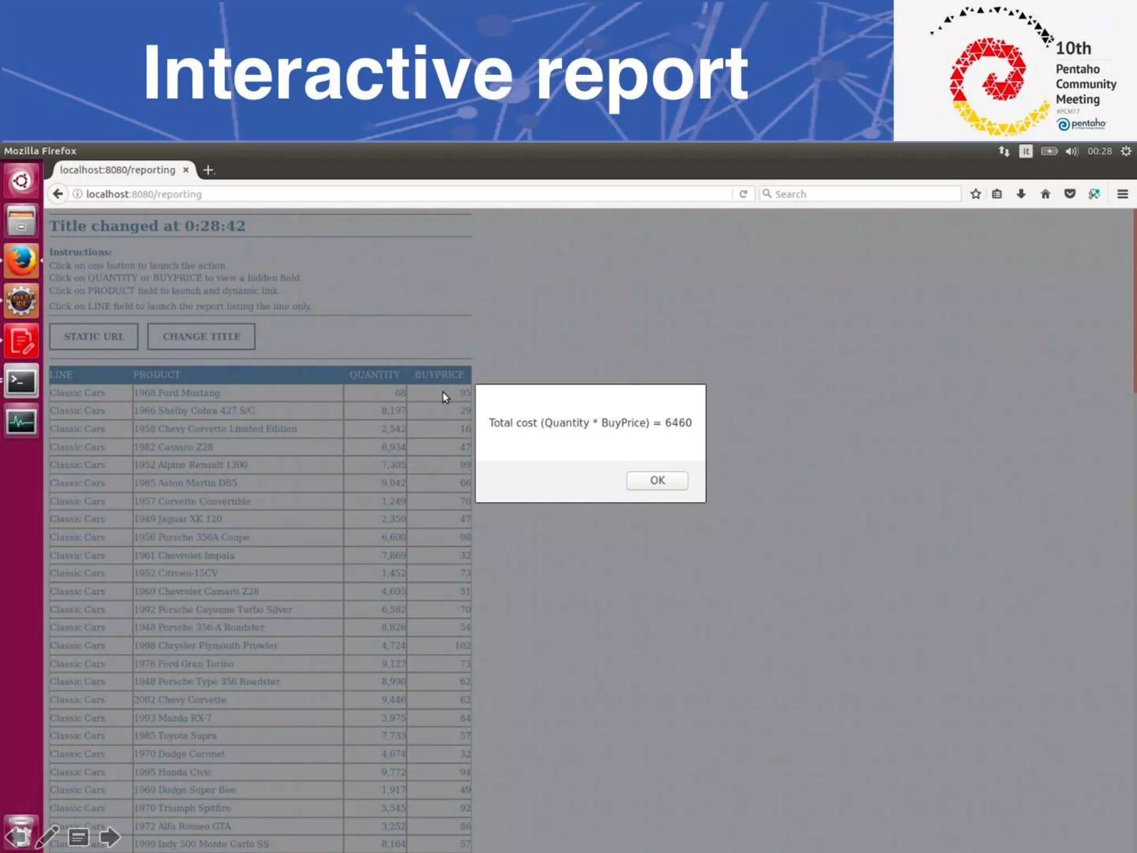Click OK in the total cost dialog

tap(657, 480)
